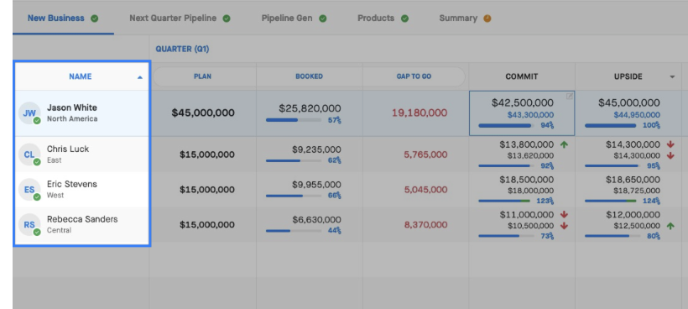The height and width of the screenshot is (309, 688).
Task: Click the $44,950,000 upside sub-value
Action: (x=637, y=115)
